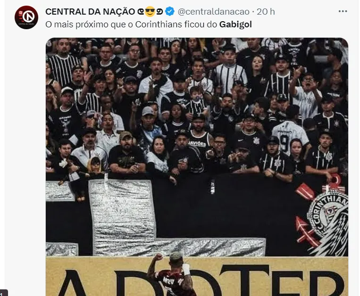Select the tweet text about Corinthians
The height and width of the screenshot is (296, 360).
pyautogui.click(x=149, y=25)
